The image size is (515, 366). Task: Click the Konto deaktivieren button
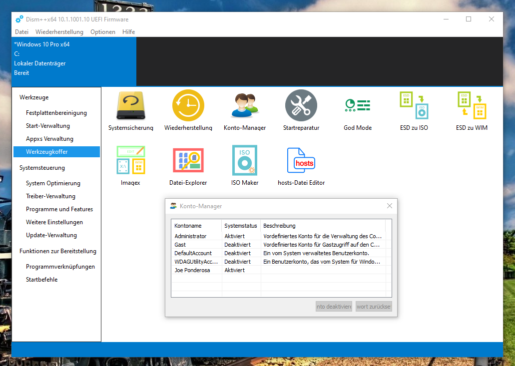(334, 306)
